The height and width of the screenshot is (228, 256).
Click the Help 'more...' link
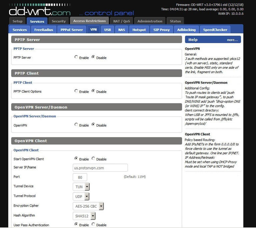pos(232,40)
